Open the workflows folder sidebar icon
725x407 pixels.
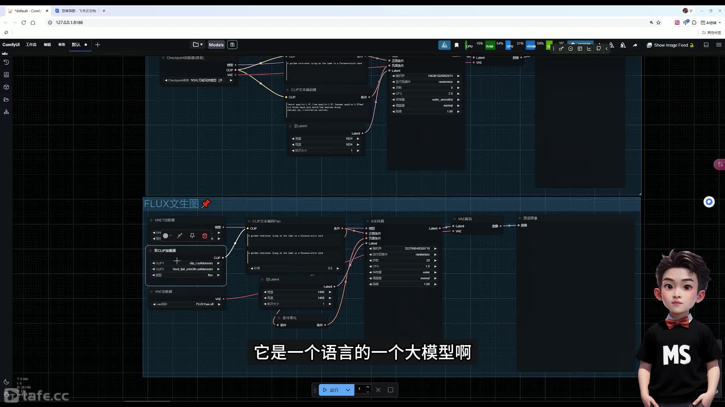pyautogui.click(x=6, y=99)
